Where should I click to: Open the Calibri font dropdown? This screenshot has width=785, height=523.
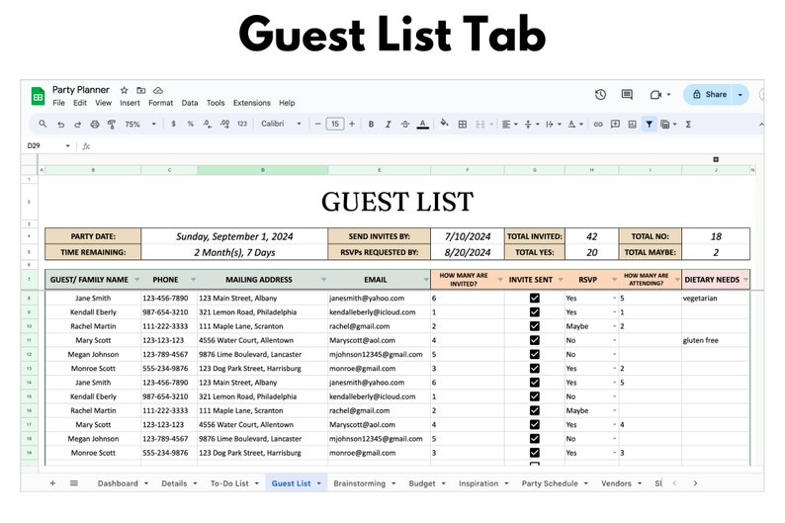pyautogui.click(x=281, y=124)
